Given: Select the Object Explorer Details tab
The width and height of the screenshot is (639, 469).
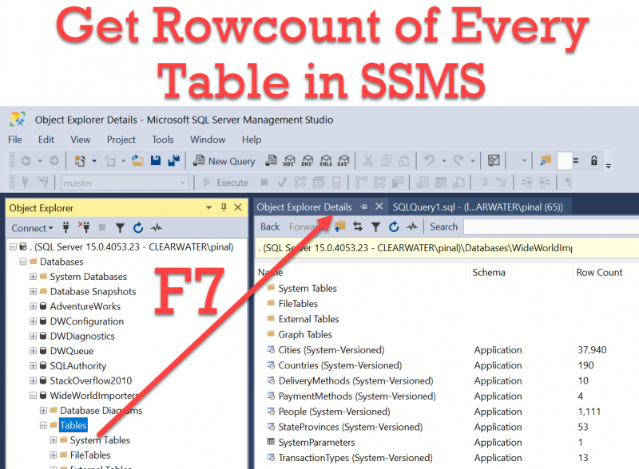Looking at the screenshot, I should [x=304, y=207].
